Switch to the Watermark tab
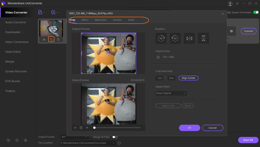 coord(100,20)
